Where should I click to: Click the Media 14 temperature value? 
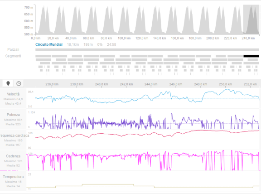[x=13, y=186]
